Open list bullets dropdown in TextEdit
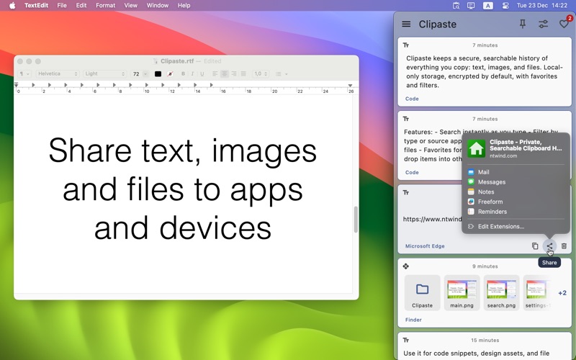576x360 pixels. 281,74
